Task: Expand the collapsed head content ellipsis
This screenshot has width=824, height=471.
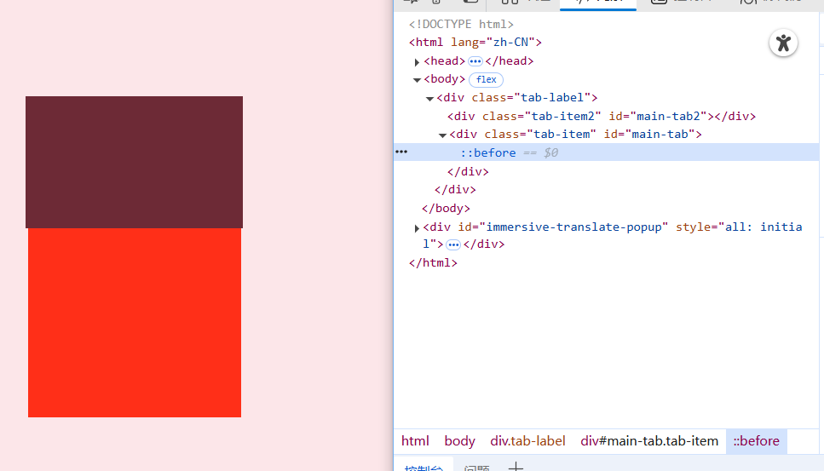Action: [x=475, y=61]
